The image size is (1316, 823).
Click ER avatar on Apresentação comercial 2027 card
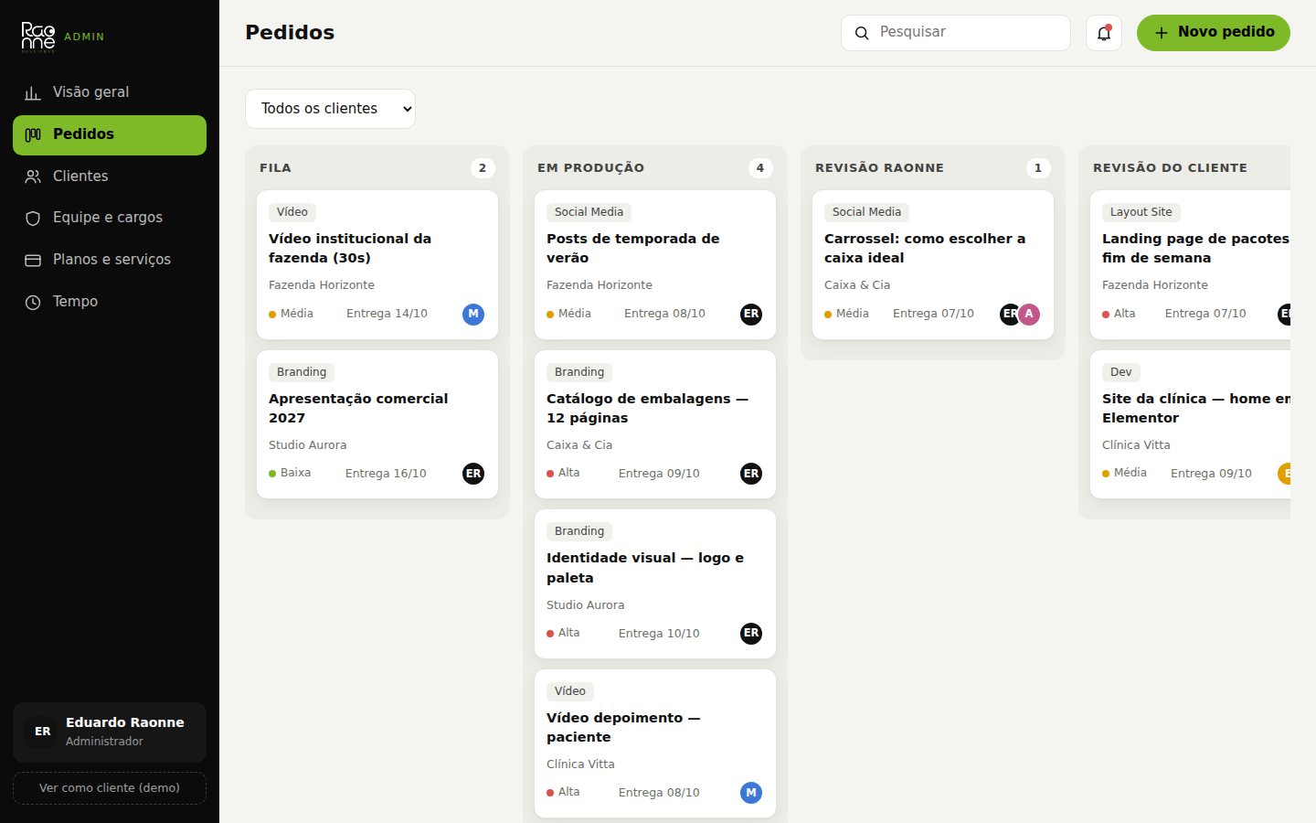coord(473,474)
